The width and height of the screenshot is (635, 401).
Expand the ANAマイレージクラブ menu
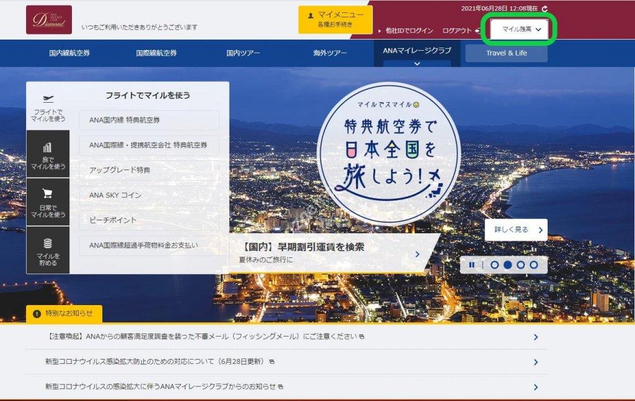tap(417, 53)
